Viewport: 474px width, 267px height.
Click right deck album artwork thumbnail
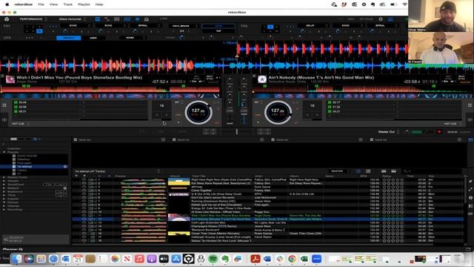click(262, 79)
